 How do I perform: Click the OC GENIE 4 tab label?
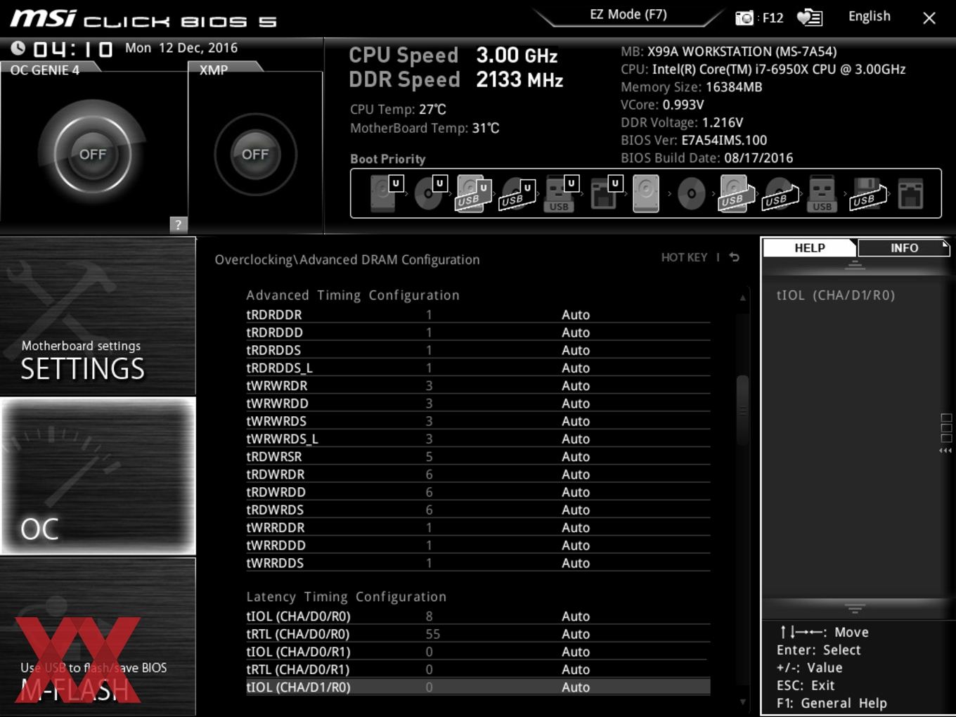[x=44, y=70]
